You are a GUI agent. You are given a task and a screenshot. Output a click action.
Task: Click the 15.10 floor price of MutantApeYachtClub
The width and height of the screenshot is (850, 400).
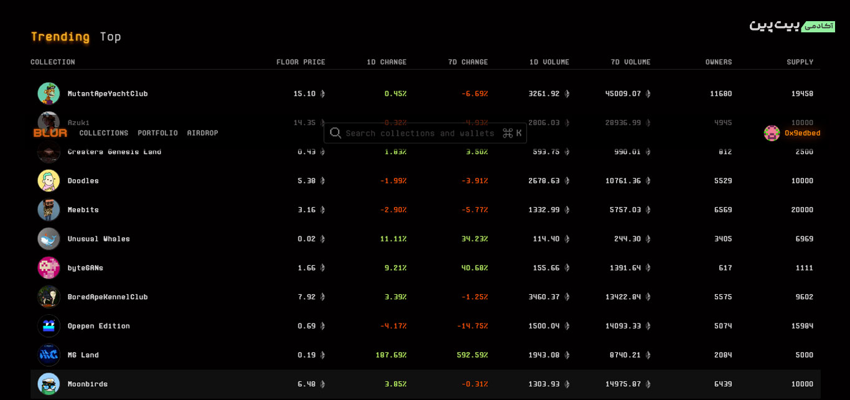tap(305, 93)
